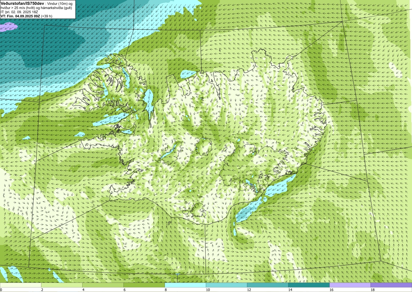Screen dimensions: 412x292
Task: Click the 16–18 m/s light purple legend swatch
Action: point(350,285)
